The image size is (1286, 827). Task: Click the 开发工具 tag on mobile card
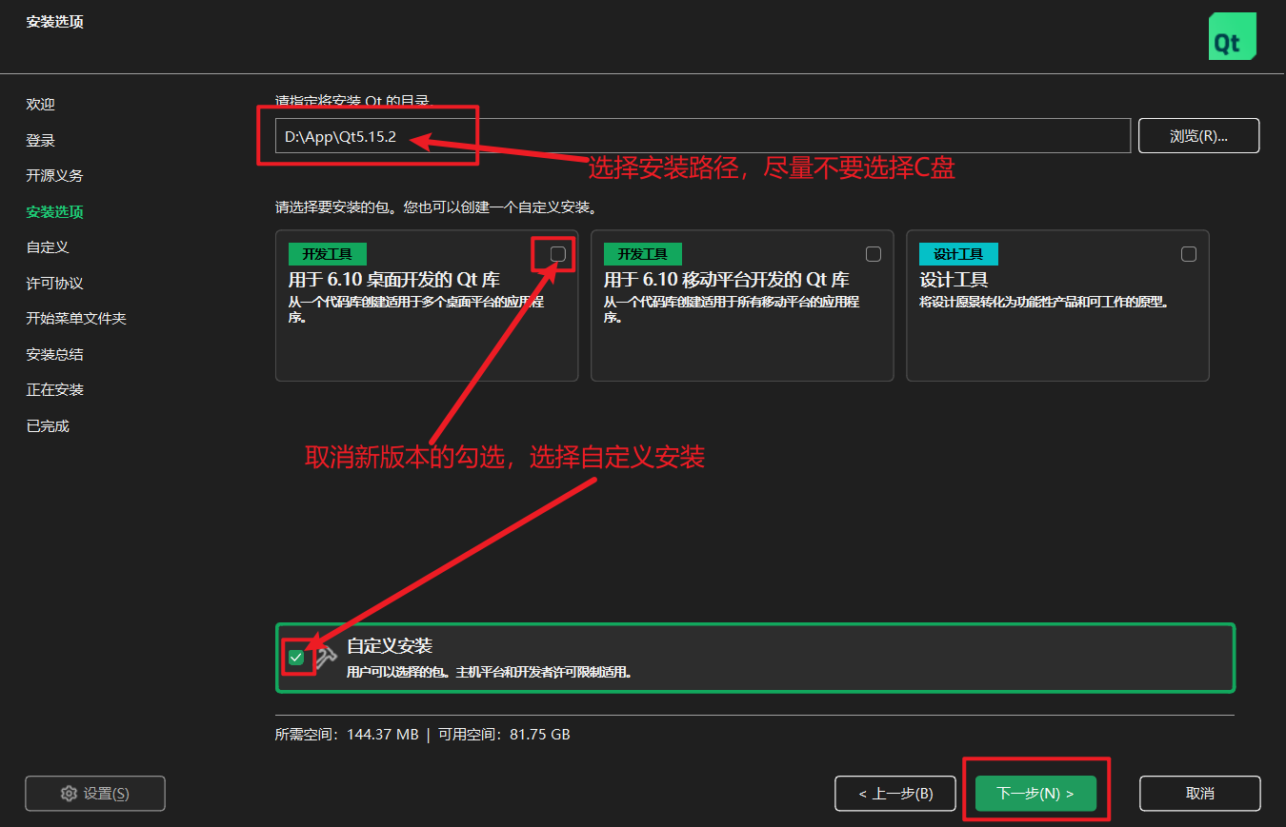click(643, 254)
